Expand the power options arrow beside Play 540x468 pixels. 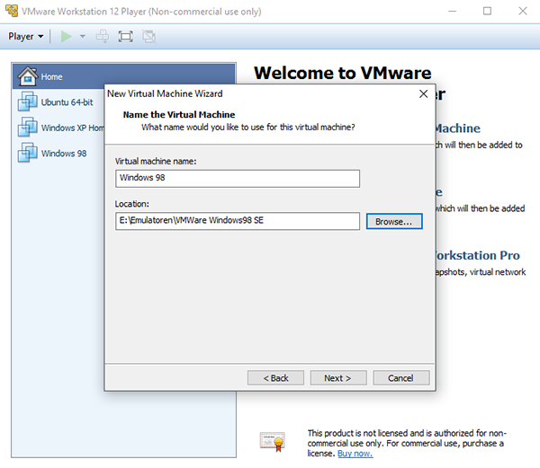coord(83,37)
